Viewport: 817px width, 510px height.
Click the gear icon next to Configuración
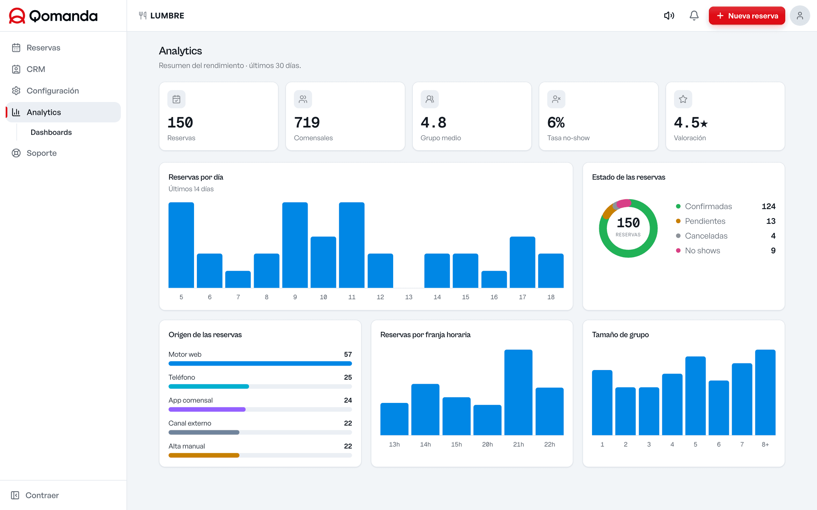pos(16,91)
